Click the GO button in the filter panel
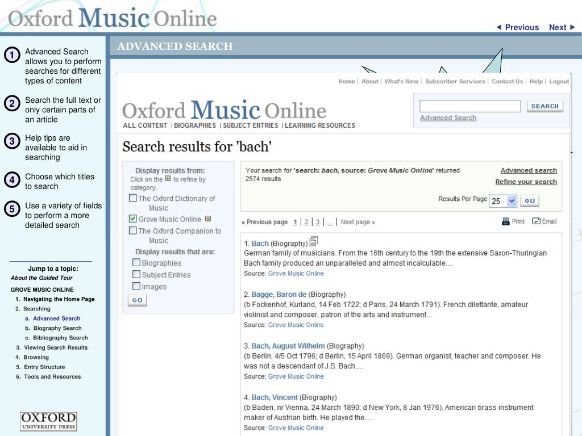 137,300
